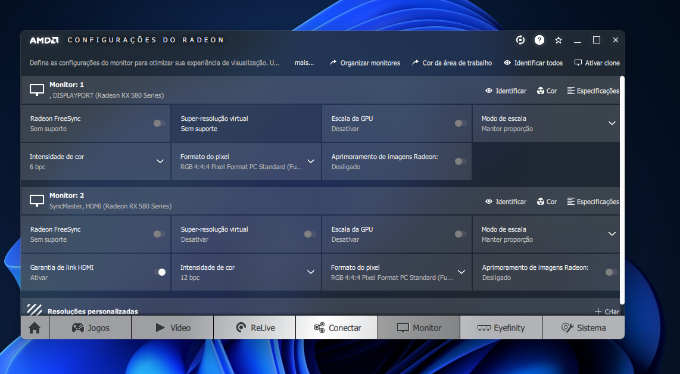Switch to the Conectar tab
This screenshot has width=680, height=374.
pos(337,328)
